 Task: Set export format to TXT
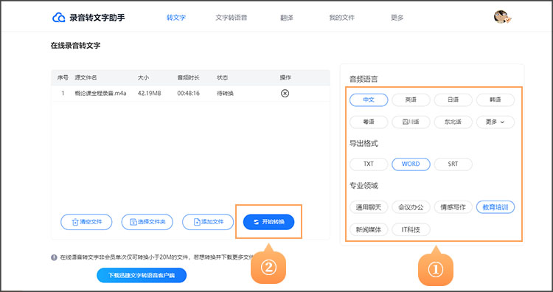tap(369, 164)
